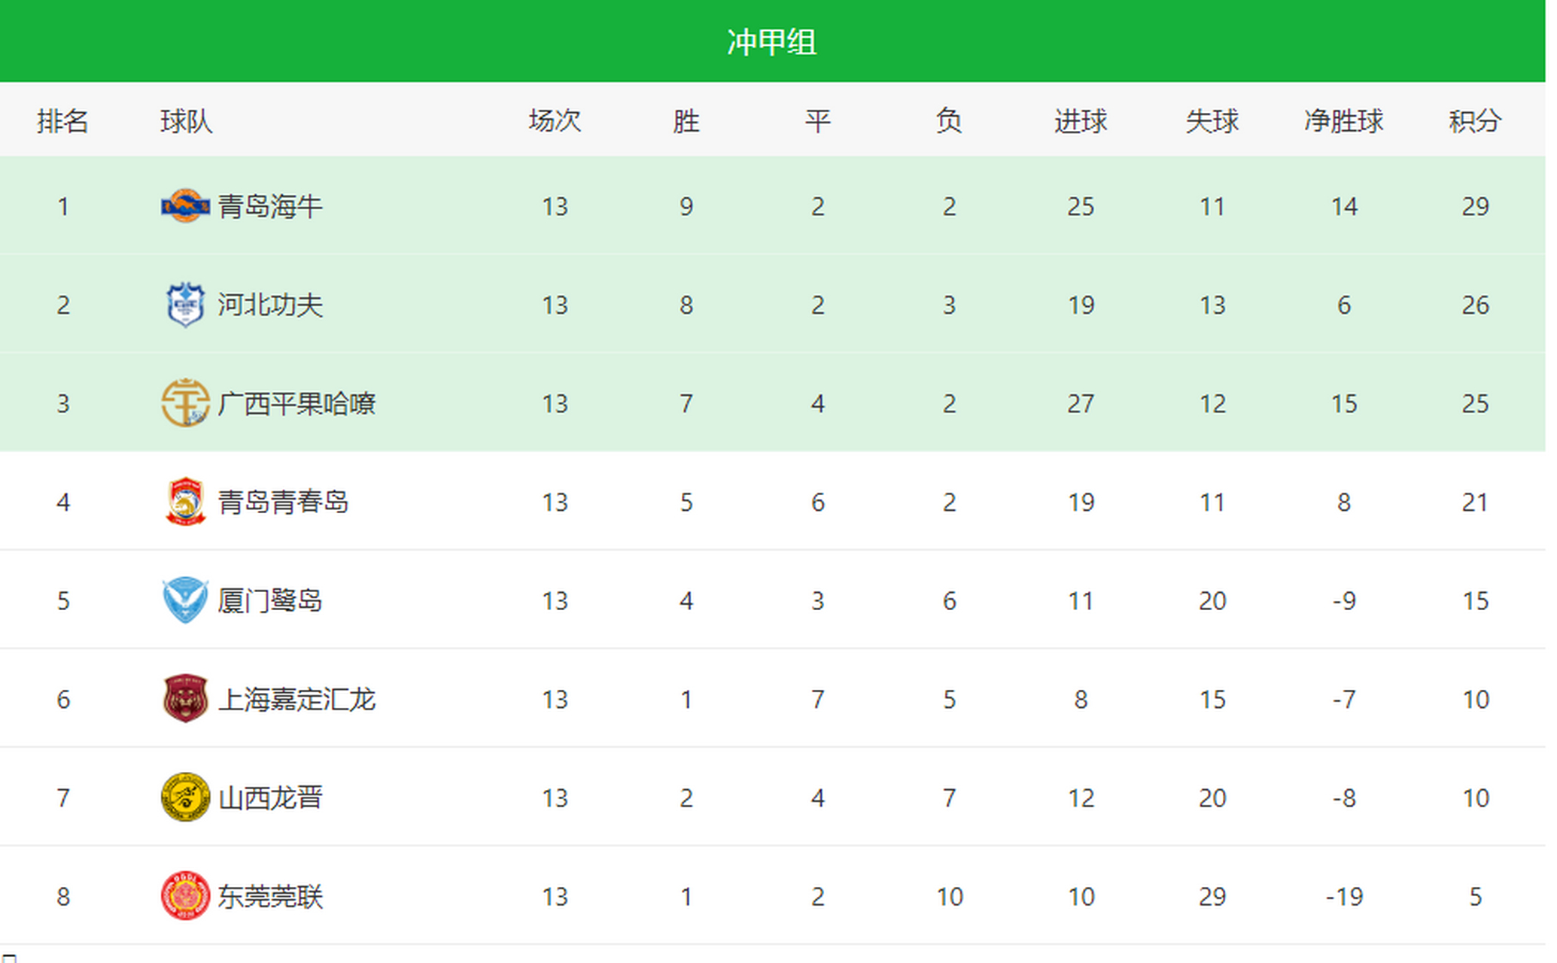1557x963 pixels.
Task: Click the 河北功夫 team crest
Action: (x=185, y=305)
